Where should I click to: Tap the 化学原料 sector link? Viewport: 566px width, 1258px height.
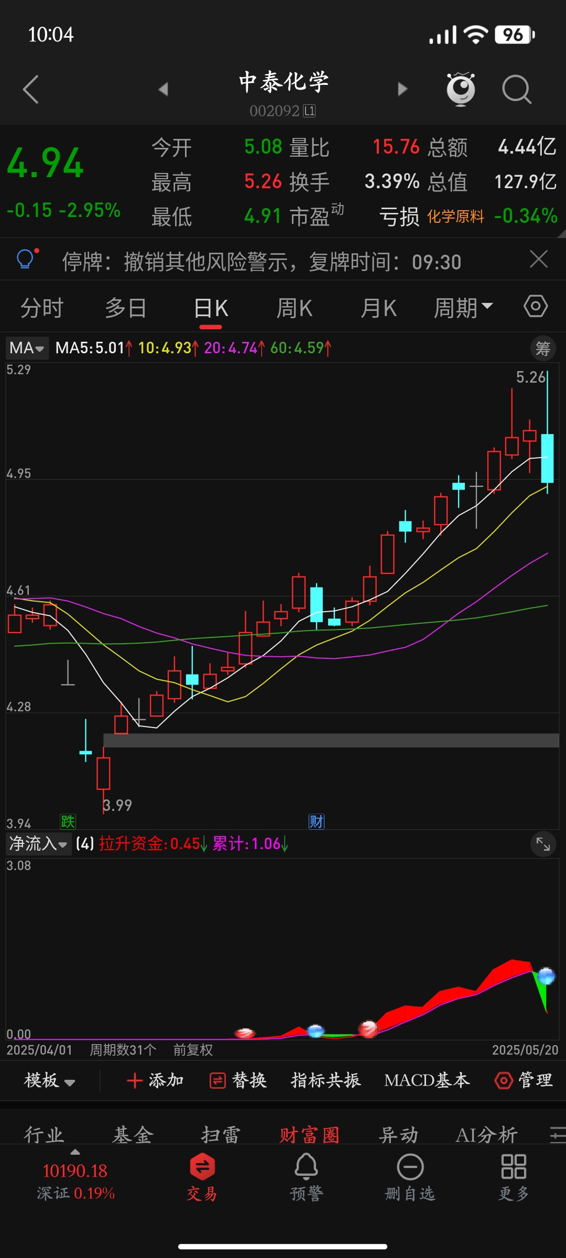coord(455,216)
